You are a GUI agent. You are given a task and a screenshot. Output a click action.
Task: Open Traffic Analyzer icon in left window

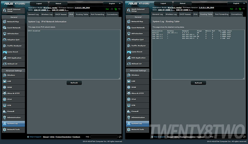point(5,46)
